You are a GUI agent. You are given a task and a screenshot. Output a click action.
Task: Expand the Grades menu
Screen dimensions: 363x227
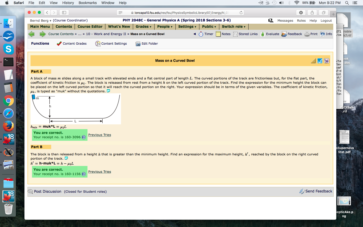tap(143, 27)
